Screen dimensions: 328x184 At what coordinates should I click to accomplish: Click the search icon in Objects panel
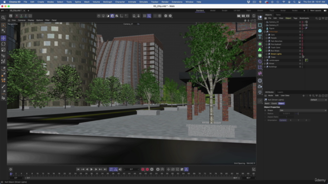[x=317, y=18]
